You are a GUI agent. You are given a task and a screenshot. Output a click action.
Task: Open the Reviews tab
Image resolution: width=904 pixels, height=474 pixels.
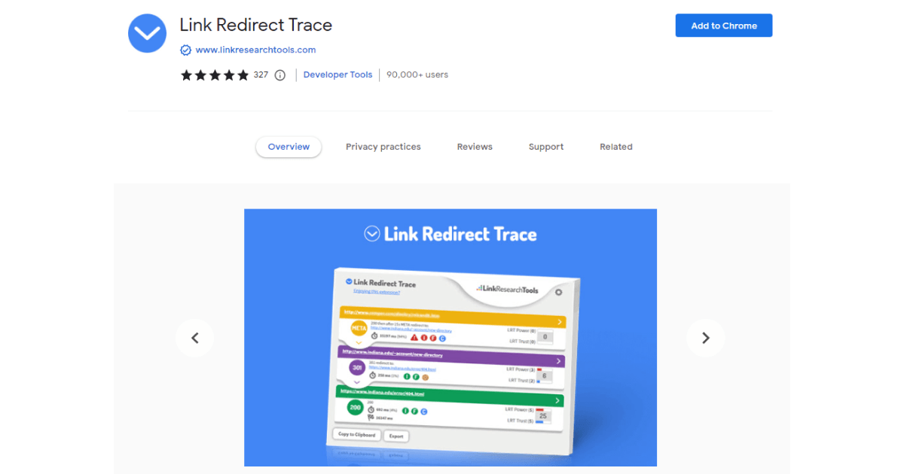click(475, 147)
